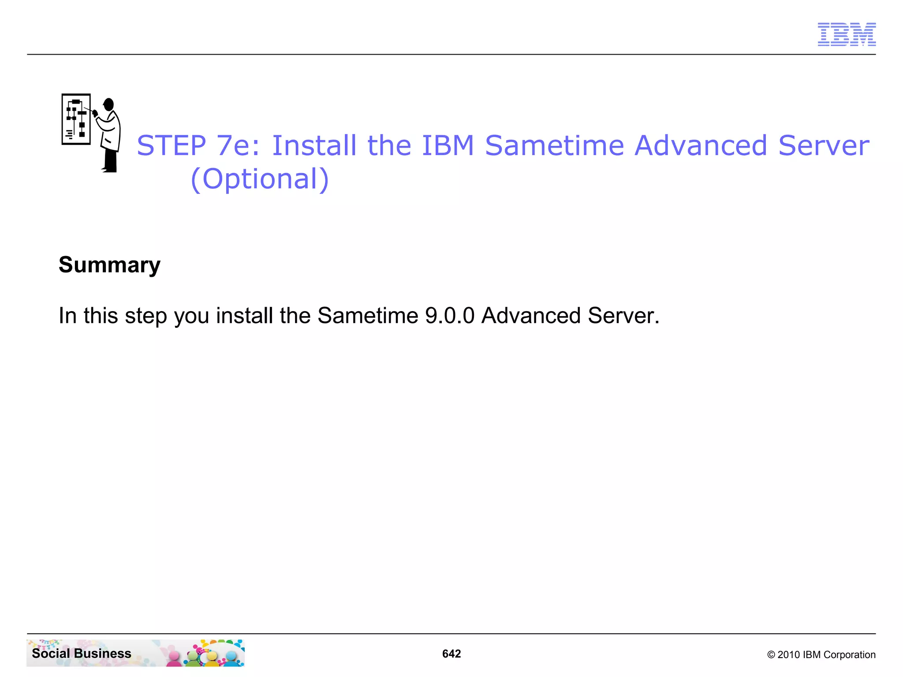Click the "(Optional)" title line
The width and height of the screenshot is (903, 677).
(260, 179)
